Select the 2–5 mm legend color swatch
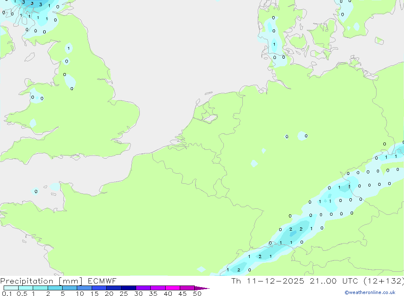Image resolution: width=404 pixels, height=296 pixels. pos(55,288)
